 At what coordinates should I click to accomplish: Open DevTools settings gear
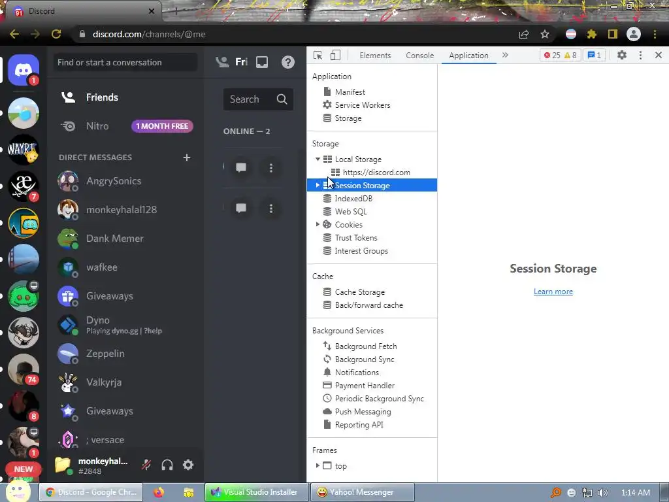(622, 55)
